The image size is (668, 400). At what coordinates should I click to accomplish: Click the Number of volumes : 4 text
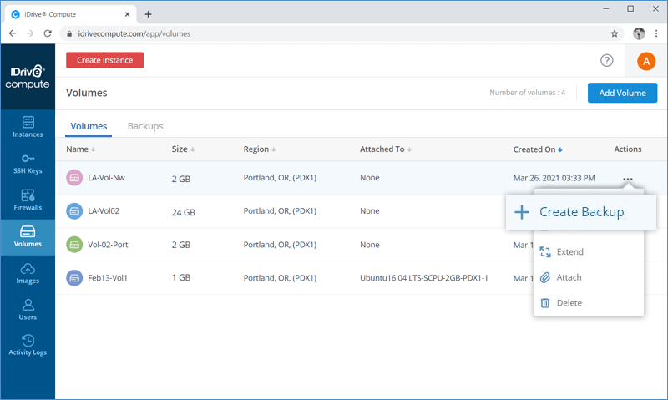[527, 93]
